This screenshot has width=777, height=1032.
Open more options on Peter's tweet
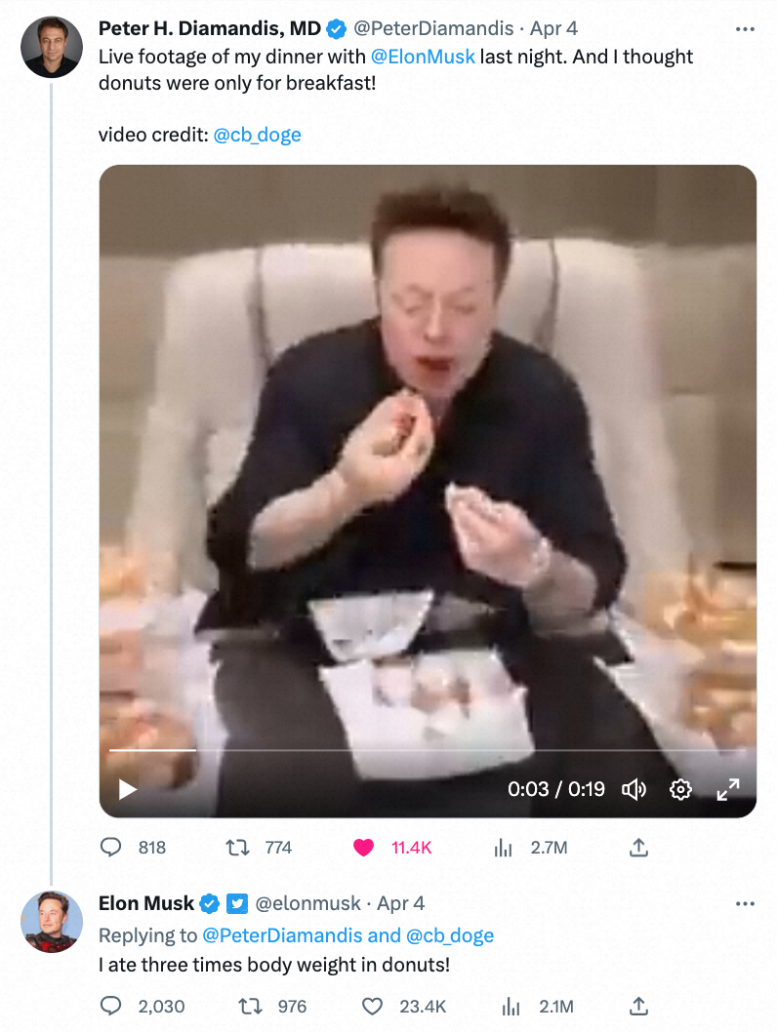pos(745,29)
